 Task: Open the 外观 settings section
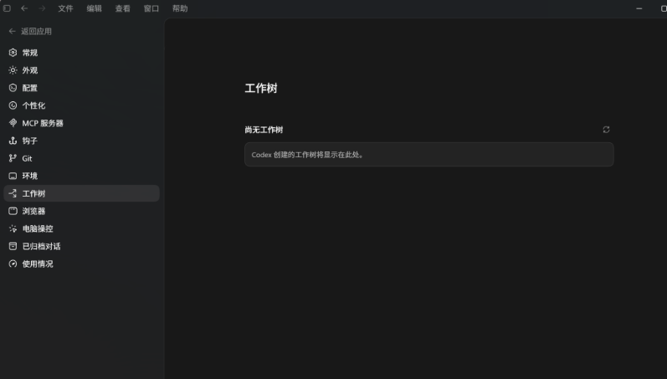(x=82, y=70)
